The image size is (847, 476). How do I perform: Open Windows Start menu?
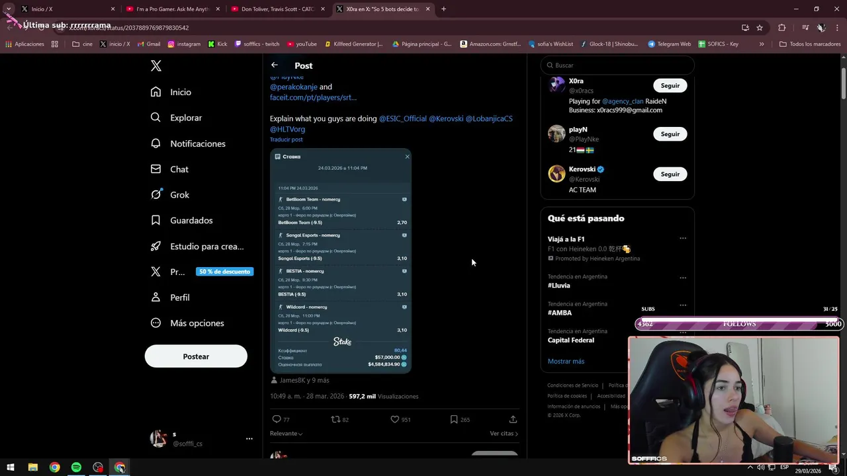point(11,467)
